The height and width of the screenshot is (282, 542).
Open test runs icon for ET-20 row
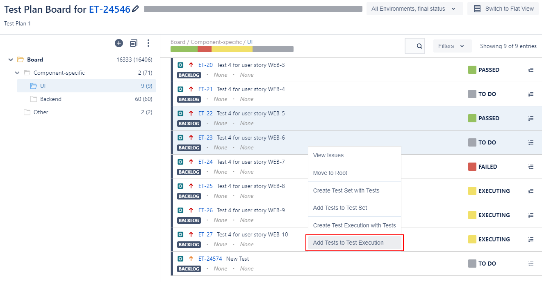click(531, 70)
